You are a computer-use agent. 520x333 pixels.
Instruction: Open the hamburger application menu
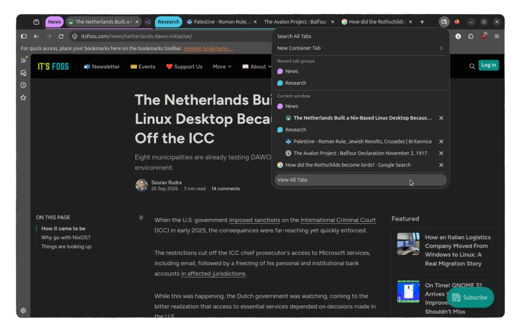497,36
